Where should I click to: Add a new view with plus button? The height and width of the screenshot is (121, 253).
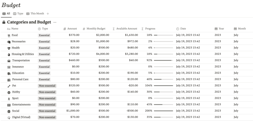pyautogui.click(x=48, y=14)
